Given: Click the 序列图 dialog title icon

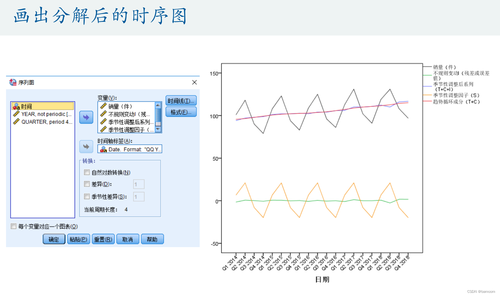Looking at the screenshot, I should pos(13,82).
